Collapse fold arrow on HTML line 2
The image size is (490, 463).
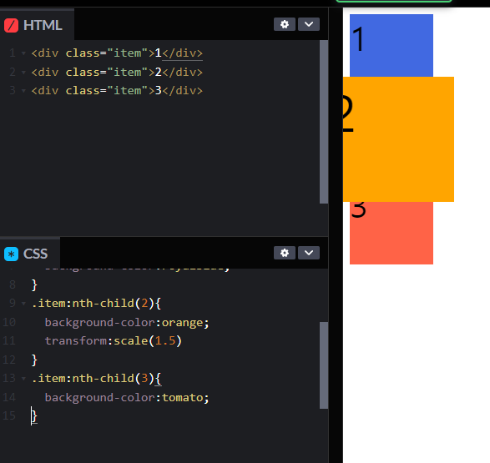(23, 73)
